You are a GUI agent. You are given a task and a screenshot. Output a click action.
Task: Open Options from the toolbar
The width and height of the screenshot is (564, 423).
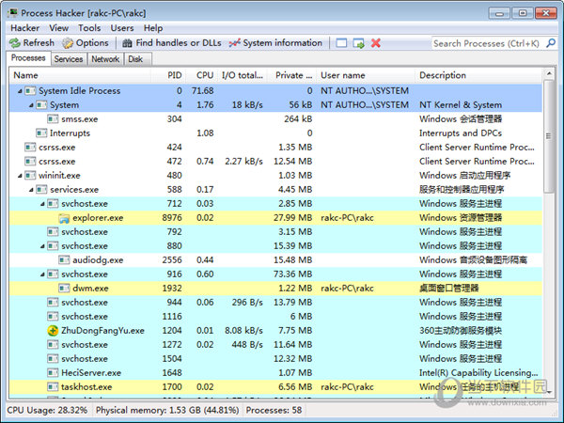pyautogui.click(x=86, y=43)
